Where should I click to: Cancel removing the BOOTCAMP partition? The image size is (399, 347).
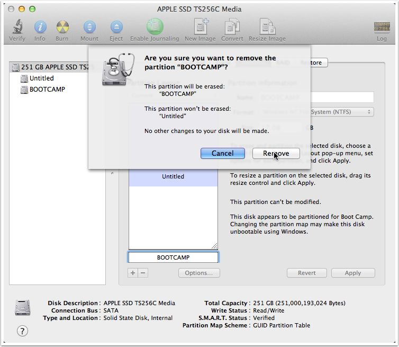pyautogui.click(x=223, y=154)
